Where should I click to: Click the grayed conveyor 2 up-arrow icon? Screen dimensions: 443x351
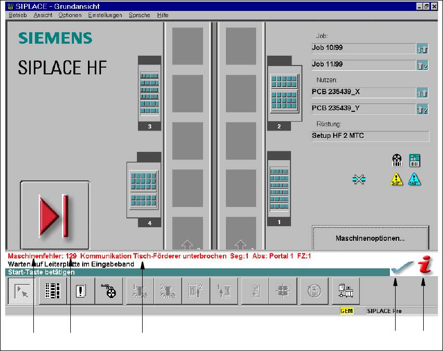coord(196,291)
